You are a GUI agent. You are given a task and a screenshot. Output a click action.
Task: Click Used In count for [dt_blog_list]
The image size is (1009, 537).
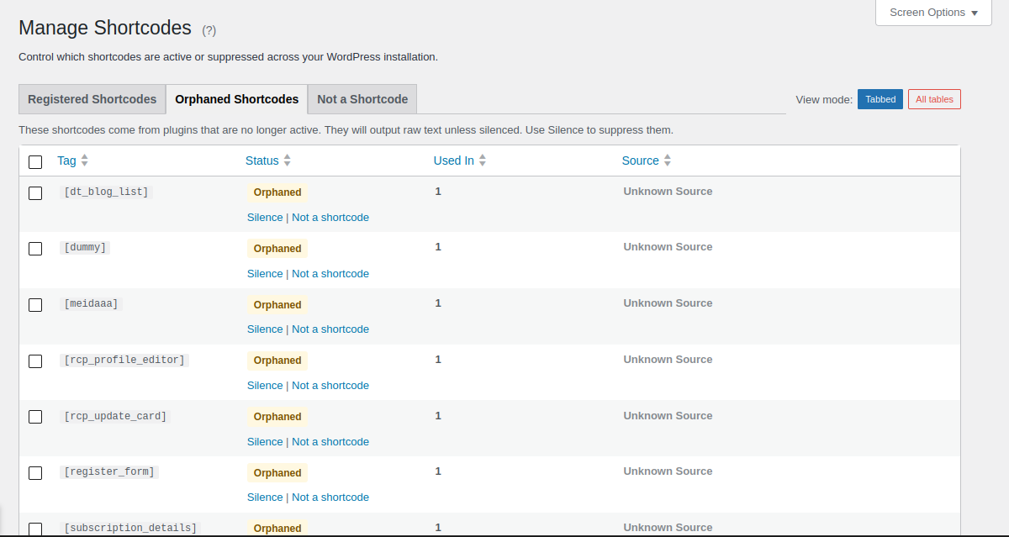coord(438,192)
